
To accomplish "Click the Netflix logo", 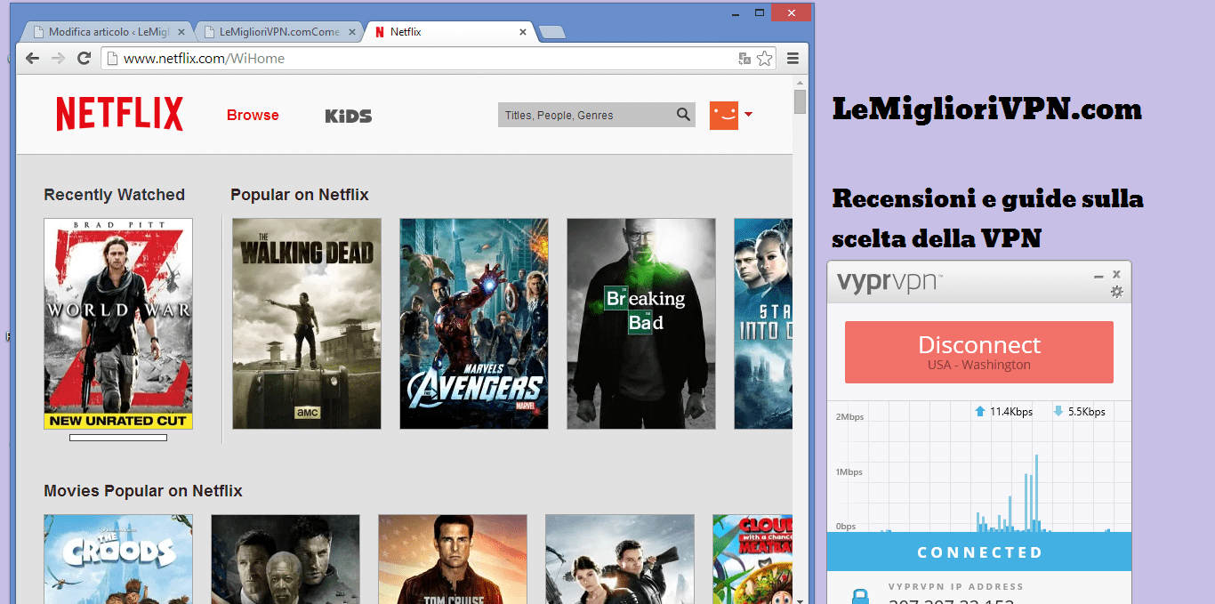I will point(119,114).
